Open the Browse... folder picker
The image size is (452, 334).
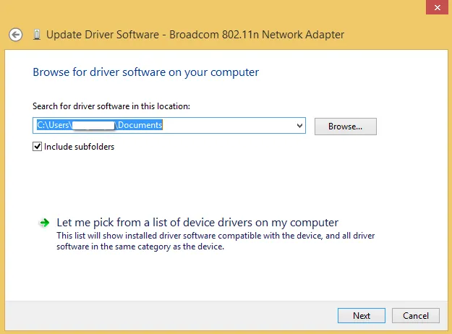point(345,126)
